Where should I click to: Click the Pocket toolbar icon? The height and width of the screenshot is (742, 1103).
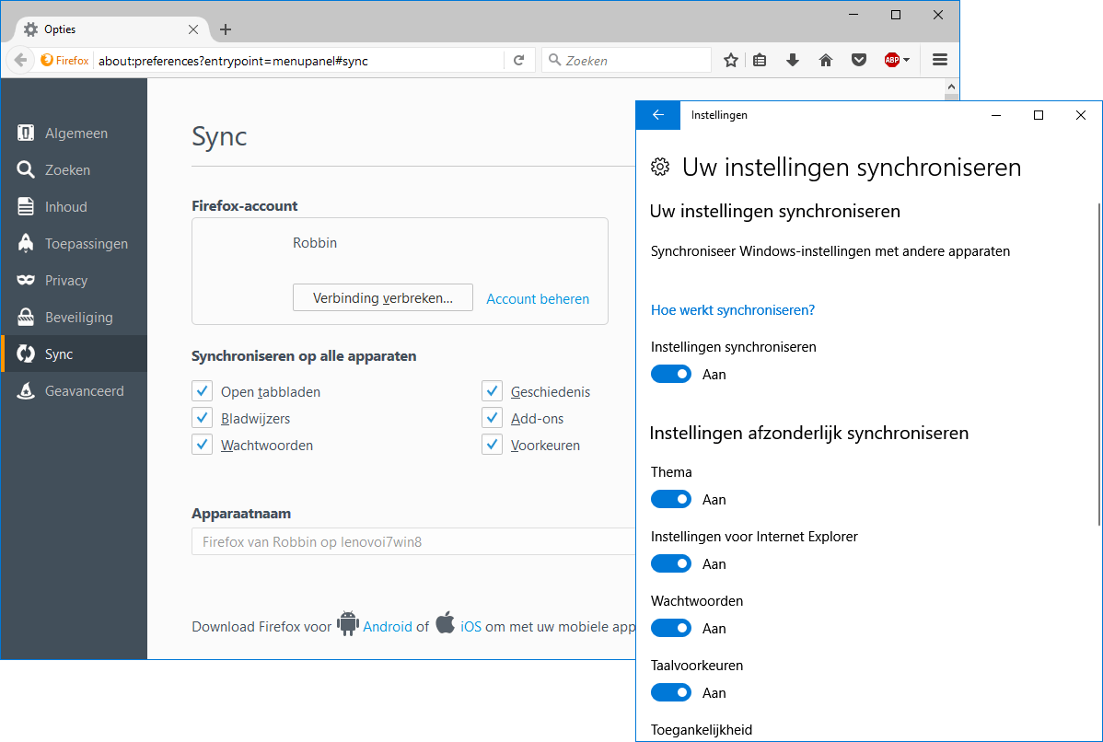pyautogui.click(x=858, y=60)
